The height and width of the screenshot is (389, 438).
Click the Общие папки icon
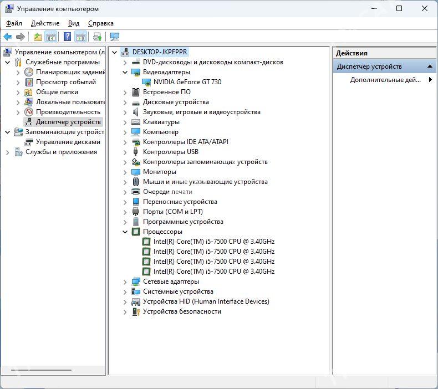[x=28, y=92]
